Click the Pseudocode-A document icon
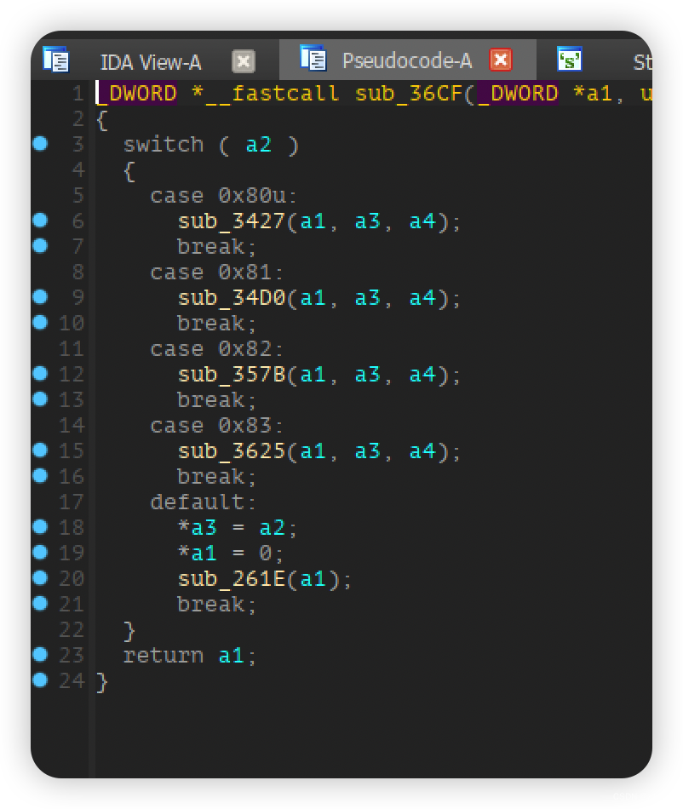 tap(313, 58)
